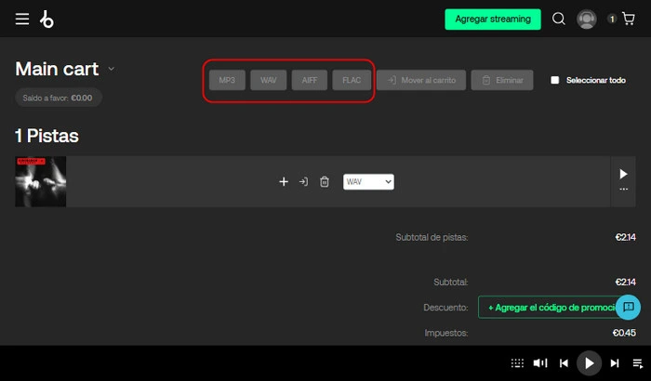Open the chat support bubble

[x=628, y=308]
